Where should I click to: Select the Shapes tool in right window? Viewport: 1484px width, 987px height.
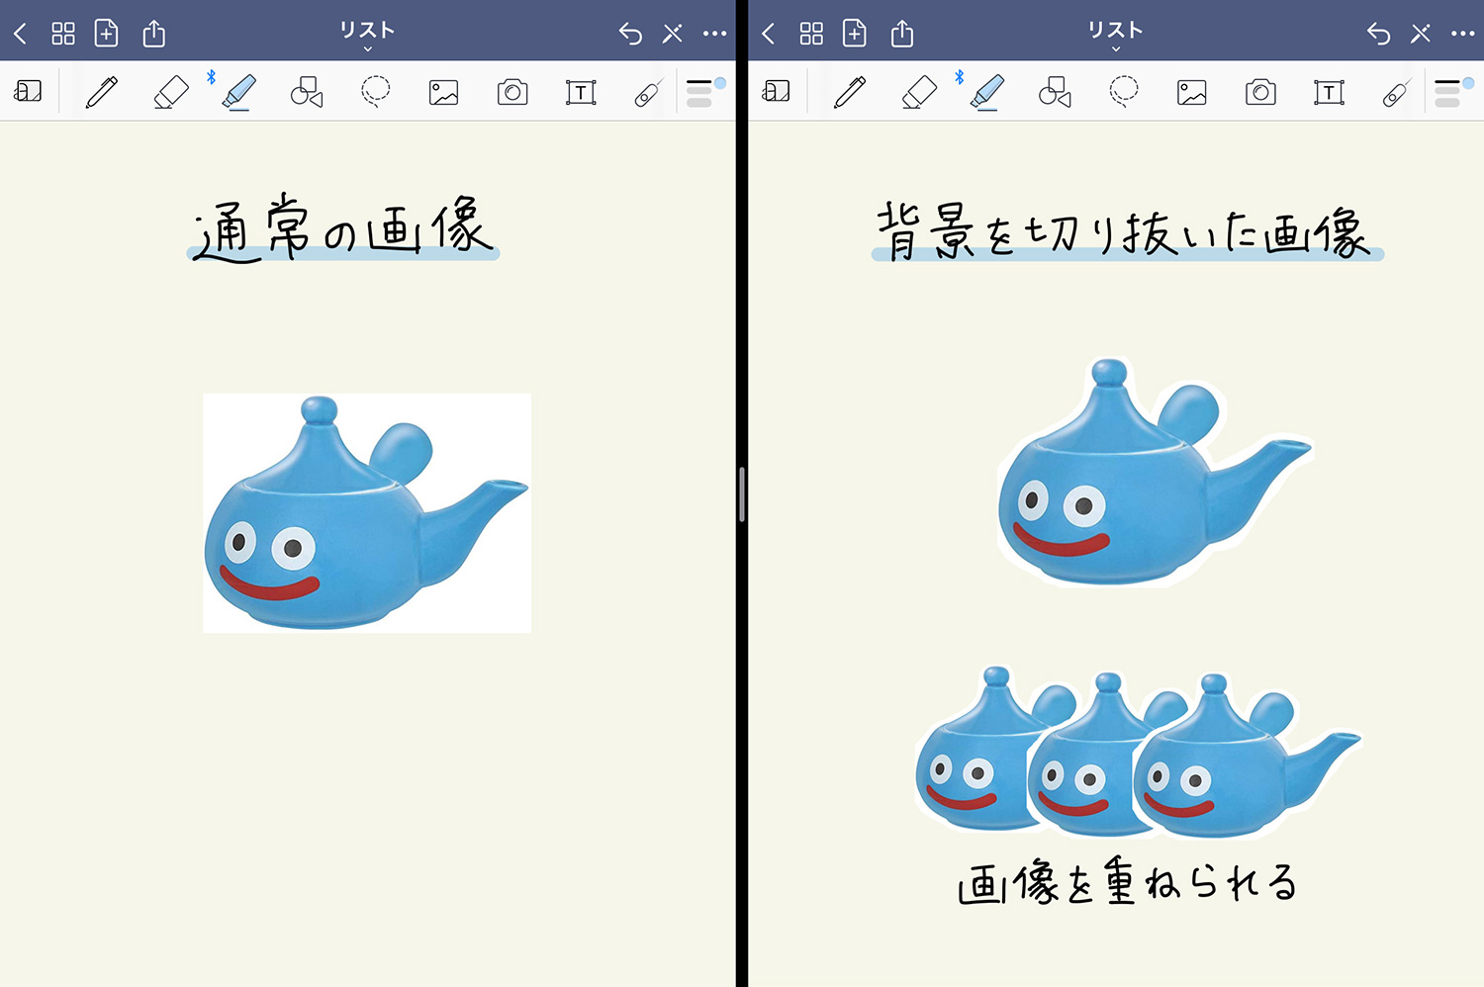pyautogui.click(x=1055, y=92)
